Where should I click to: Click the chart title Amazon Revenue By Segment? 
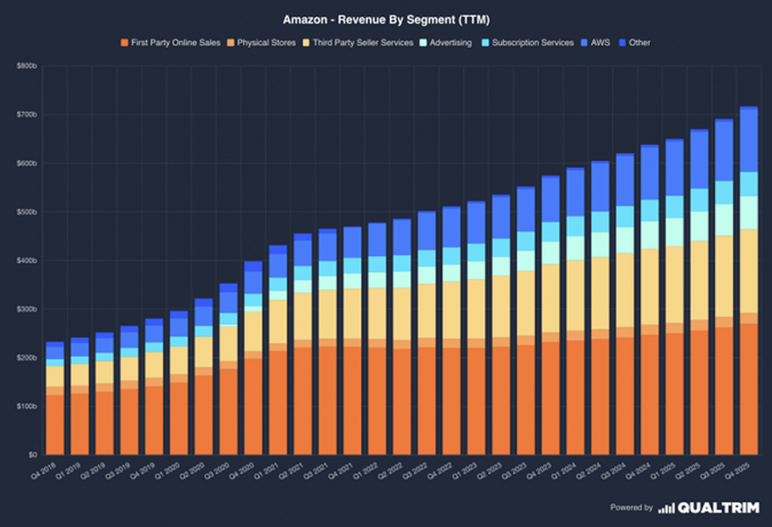(x=385, y=17)
